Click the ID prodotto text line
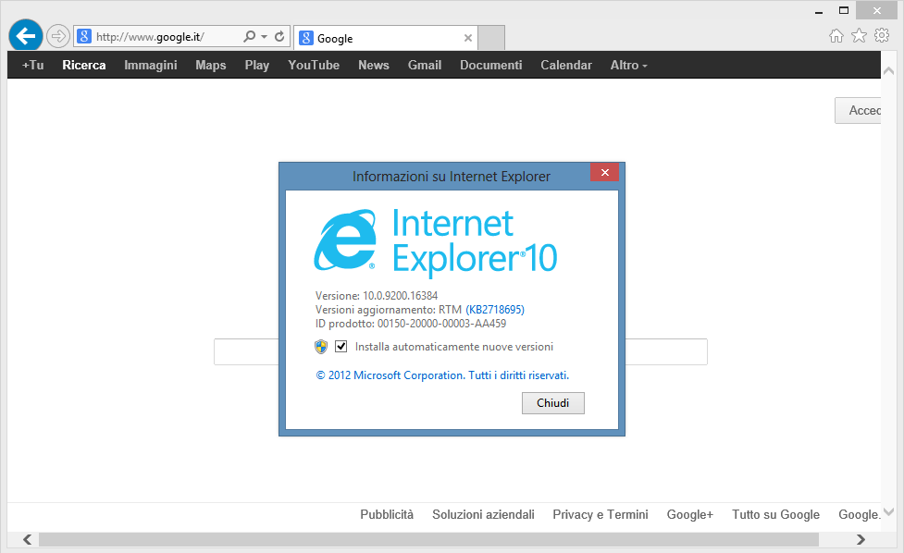This screenshot has height=553, width=904. coord(411,324)
